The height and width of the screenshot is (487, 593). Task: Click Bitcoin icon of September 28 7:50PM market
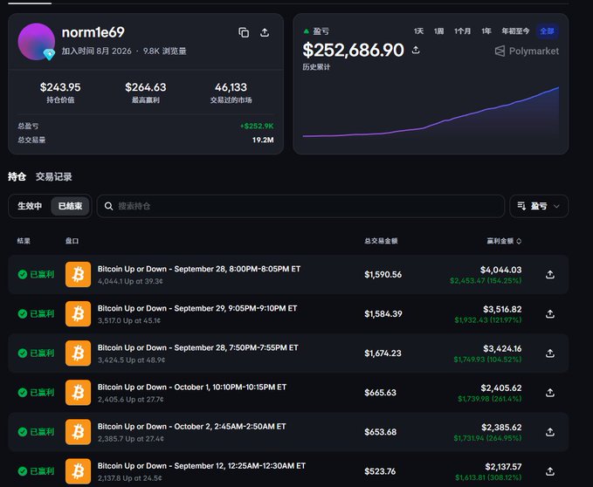pos(78,353)
